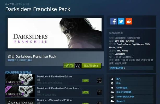Open the related news link

coord(117,68)
